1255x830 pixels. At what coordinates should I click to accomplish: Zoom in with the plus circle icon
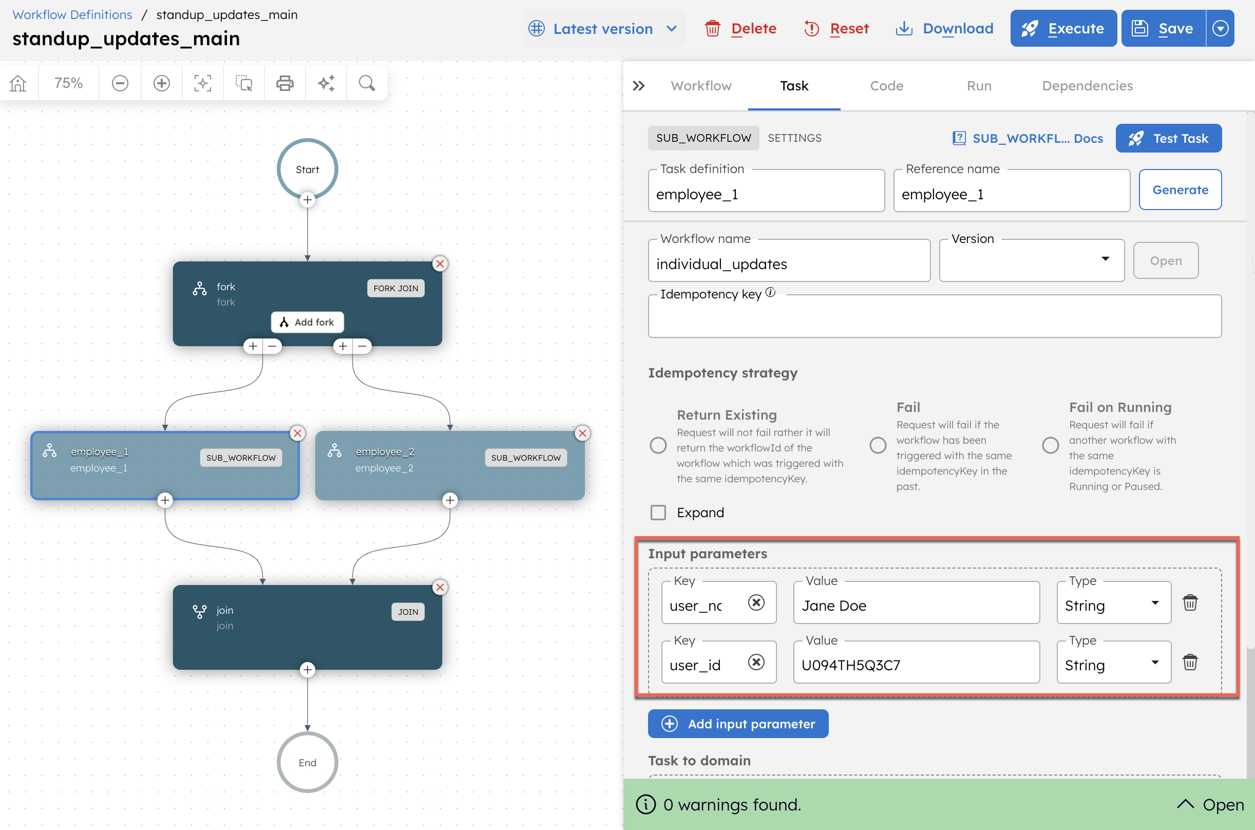click(x=161, y=83)
